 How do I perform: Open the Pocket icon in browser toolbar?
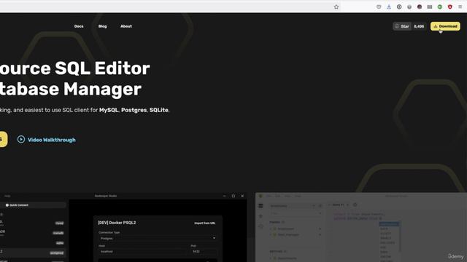379,7
